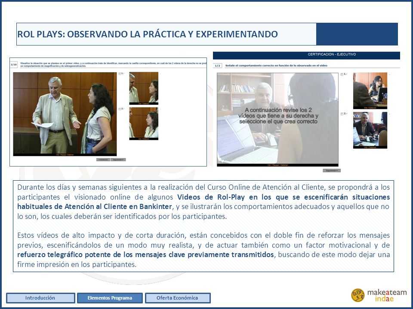Click overlay text 'A continuación revise los 2 vídeos'
The width and height of the screenshot is (413, 309).
[278, 115]
